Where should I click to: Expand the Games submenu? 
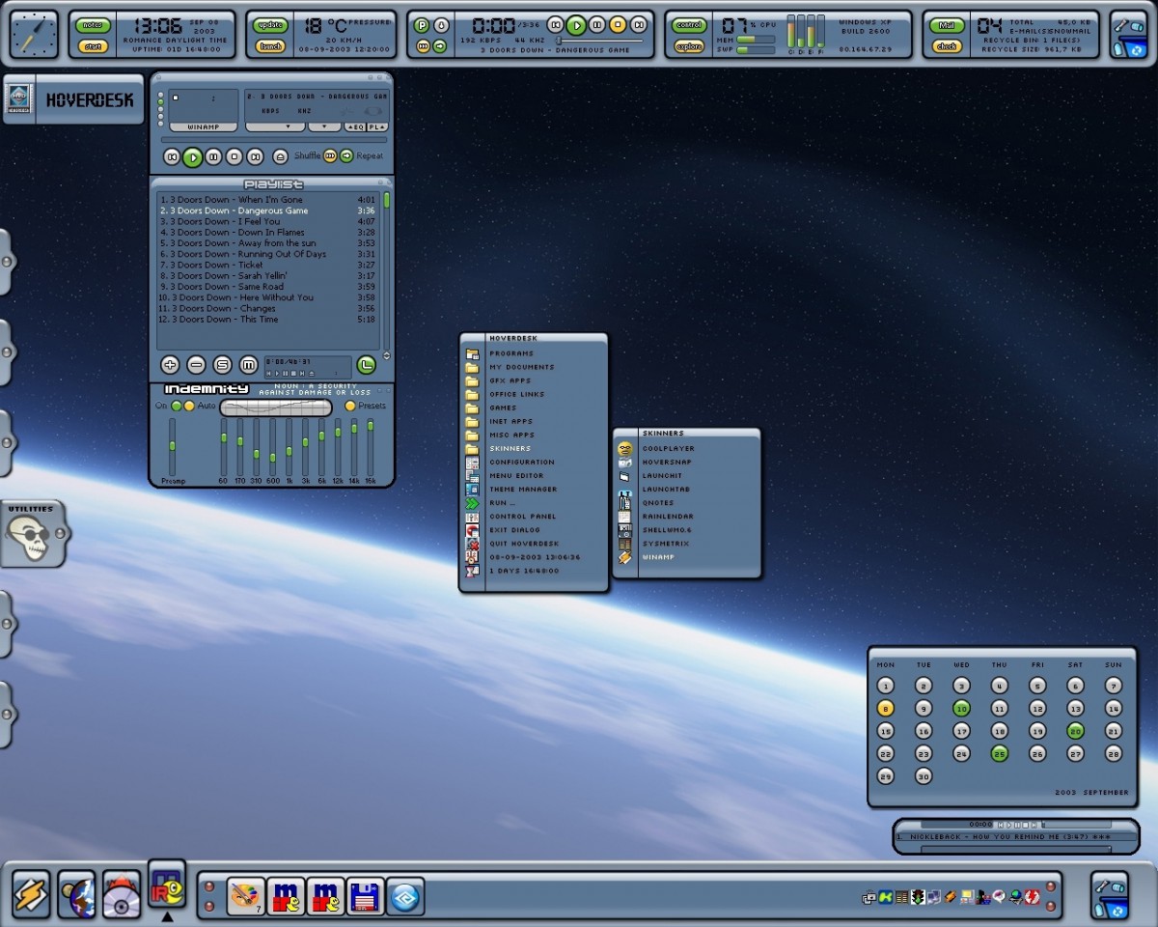pyautogui.click(x=534, y=407)
